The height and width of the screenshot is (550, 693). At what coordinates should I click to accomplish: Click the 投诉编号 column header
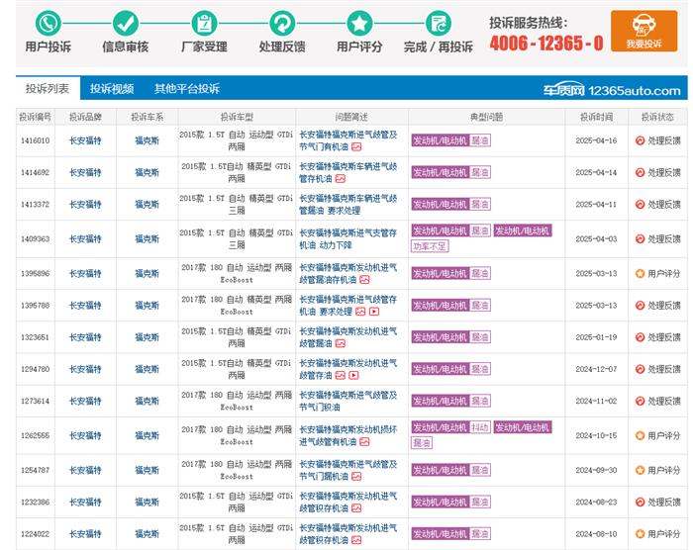[x=36, y=117]
